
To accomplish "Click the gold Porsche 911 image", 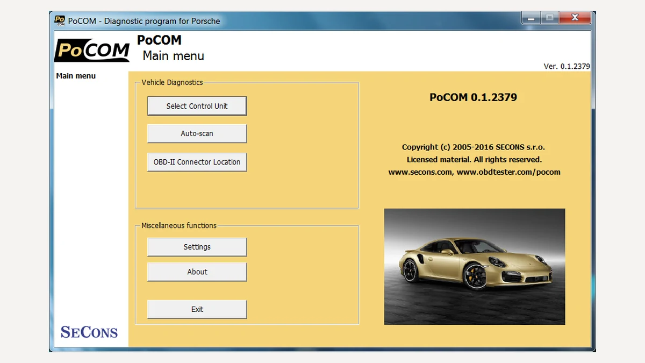I will [x=475, y=267].
